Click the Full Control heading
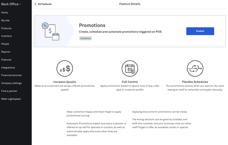The image size is (228, 145). point(130,82)
